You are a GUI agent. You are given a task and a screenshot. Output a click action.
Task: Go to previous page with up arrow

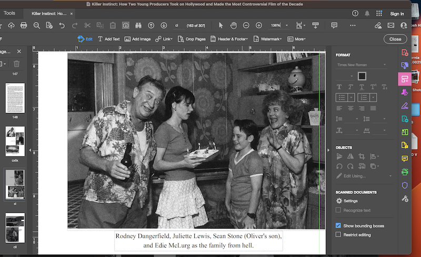coord(151,25)
